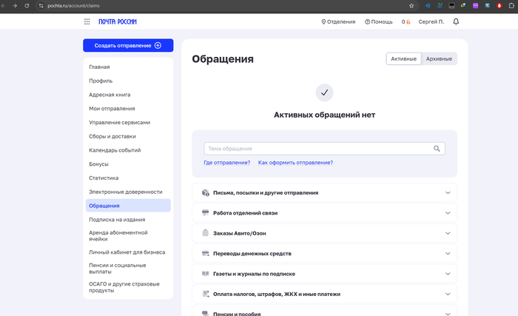Open Мои отправления in the sidebar
This screenshot has width=518, height=316.
tap(112, 109)
